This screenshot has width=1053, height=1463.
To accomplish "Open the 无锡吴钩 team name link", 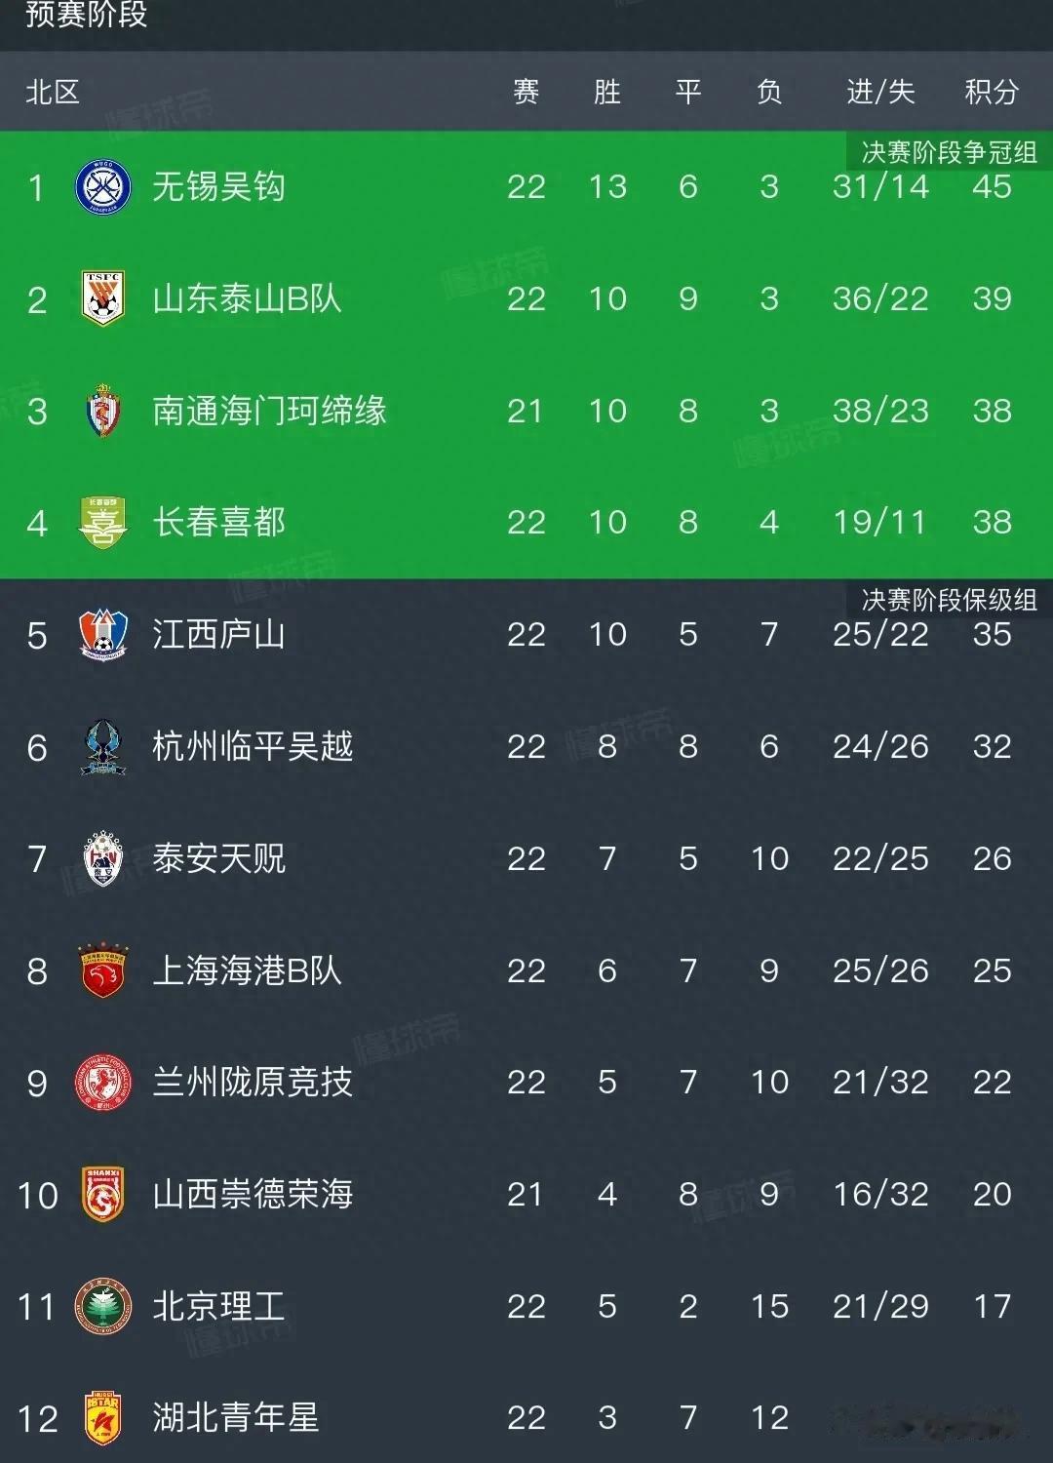I will click(219, 186).
